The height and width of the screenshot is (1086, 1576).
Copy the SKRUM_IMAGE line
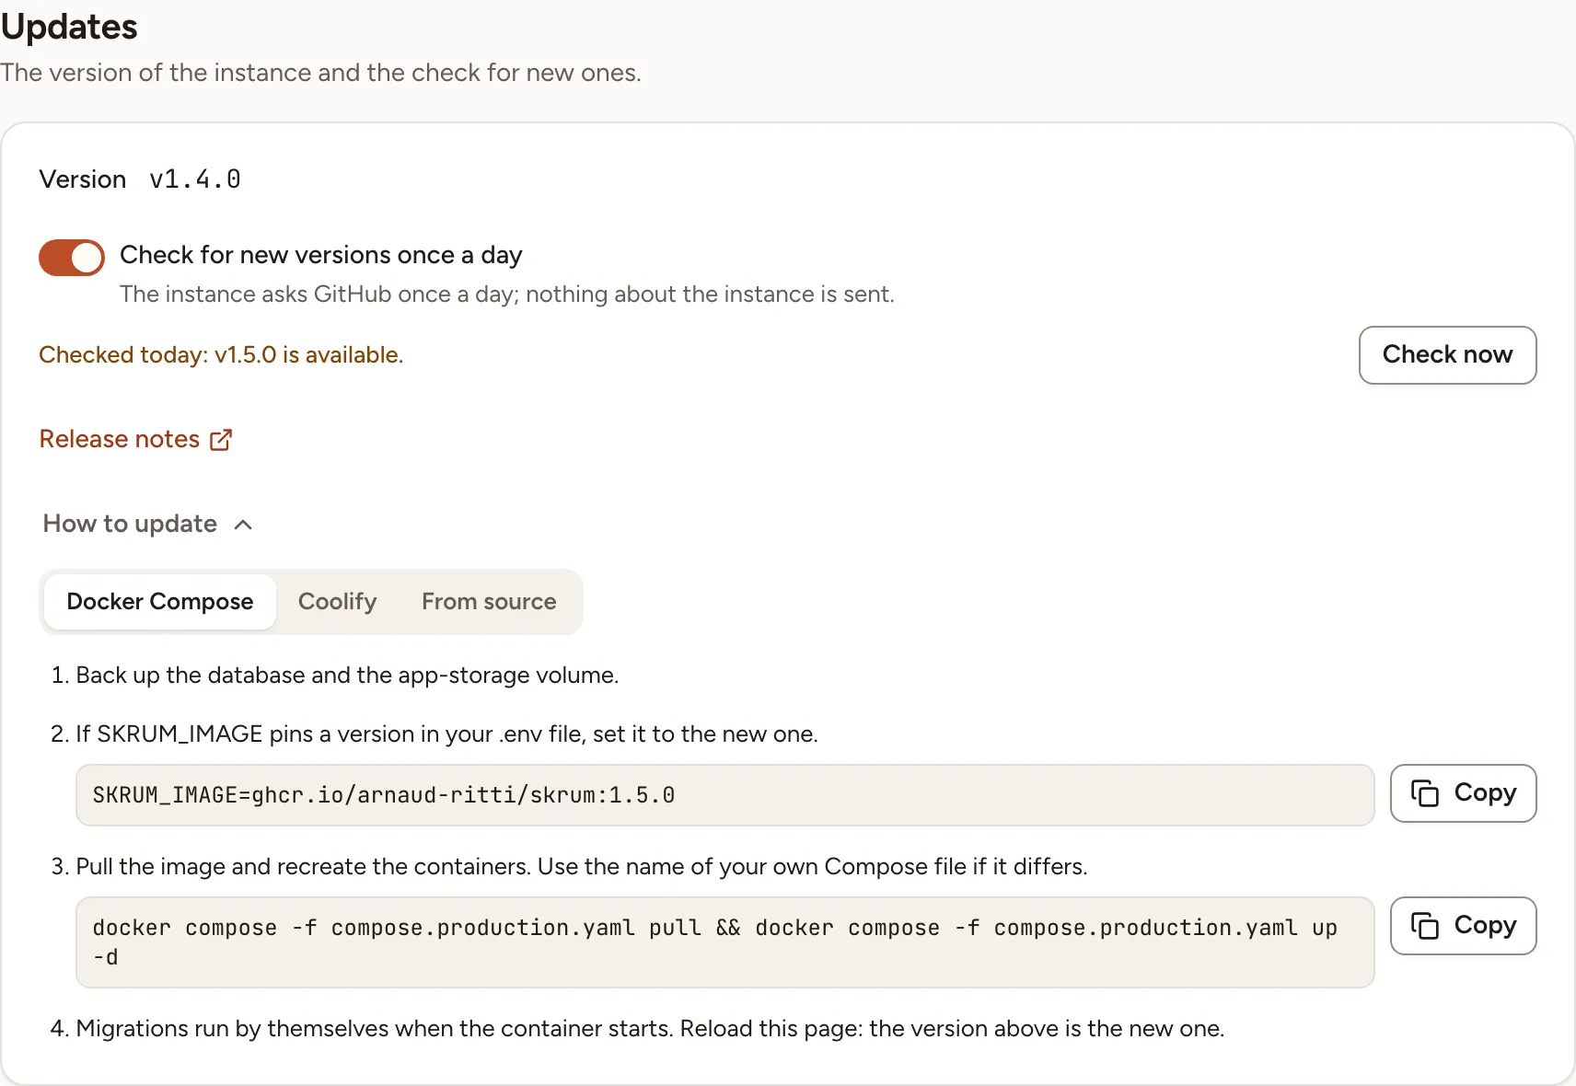coord(1463,793)
